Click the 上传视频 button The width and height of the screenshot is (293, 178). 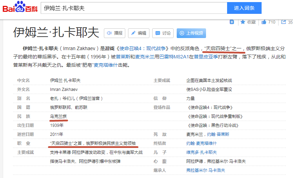[191, 33]
